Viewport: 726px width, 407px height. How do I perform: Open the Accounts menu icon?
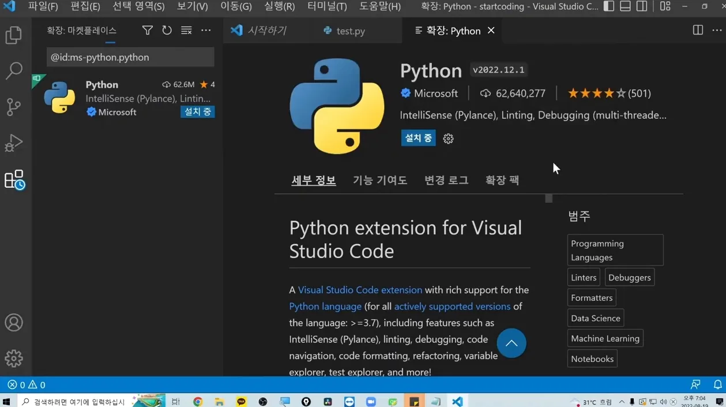coord(14,323)
